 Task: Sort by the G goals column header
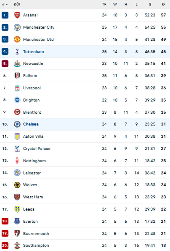coord(150,4)
